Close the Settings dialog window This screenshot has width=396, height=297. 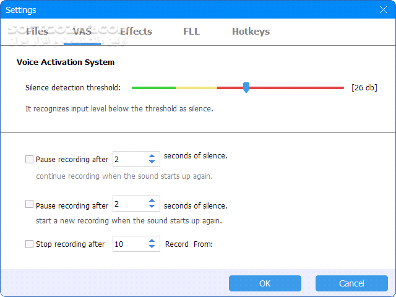point(383,10)
